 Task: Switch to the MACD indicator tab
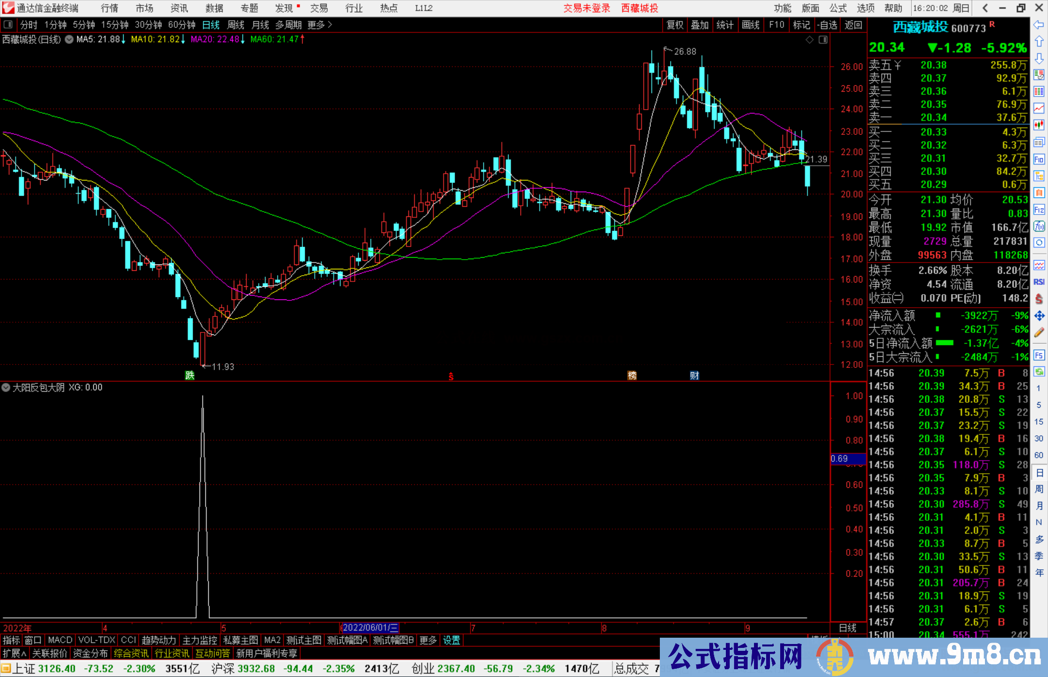click(60, 640)
